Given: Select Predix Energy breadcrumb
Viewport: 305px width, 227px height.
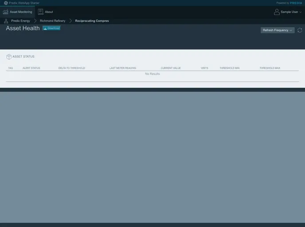Looking at the screenshot, I should [21, 21].
